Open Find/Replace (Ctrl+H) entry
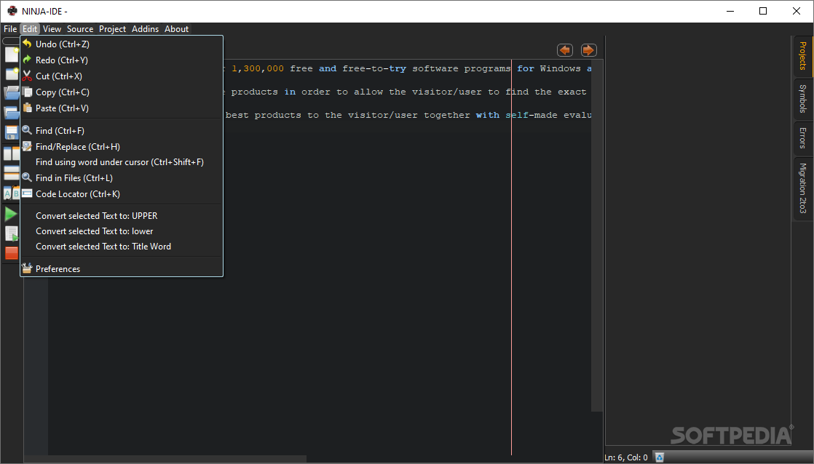The width and height of the screenshot is (814, 464). [122, 147]
